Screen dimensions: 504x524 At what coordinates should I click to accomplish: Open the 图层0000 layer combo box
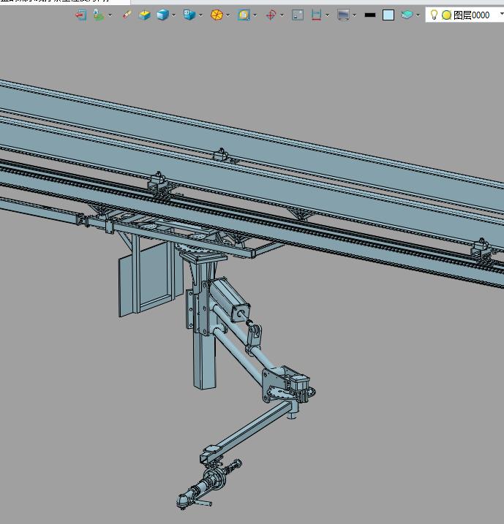click(464, 15)
